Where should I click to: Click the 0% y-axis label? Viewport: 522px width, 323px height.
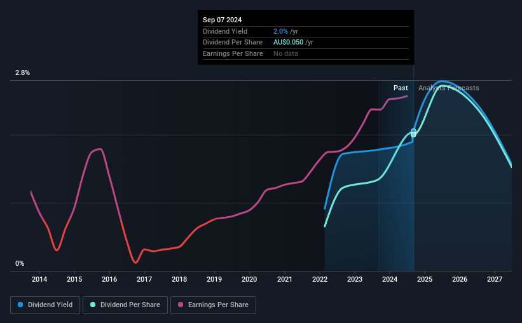[x=20, y=263]
